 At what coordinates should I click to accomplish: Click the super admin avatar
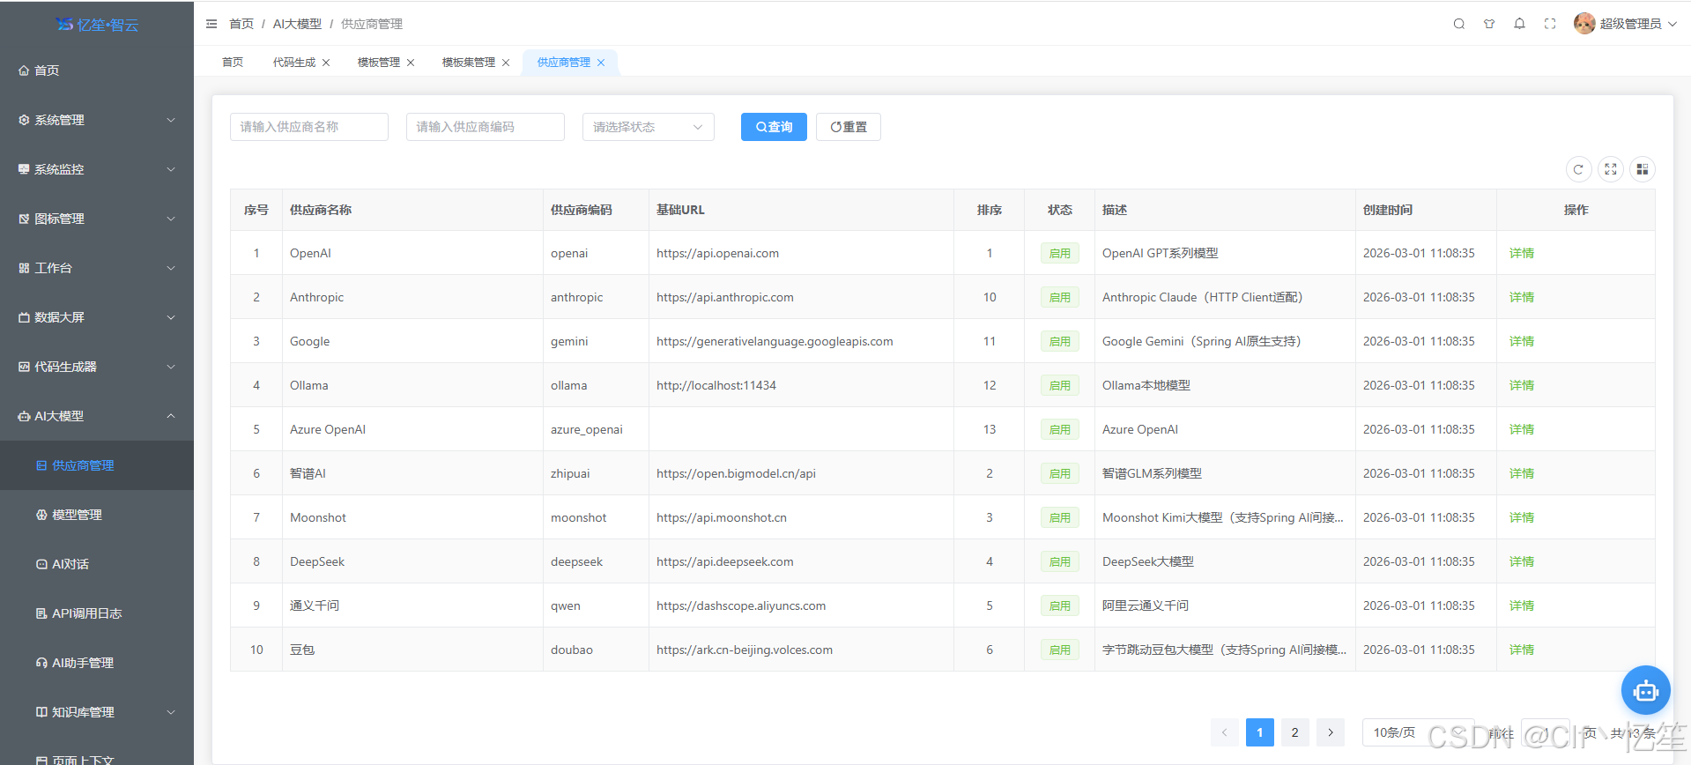pos(1584,24)
